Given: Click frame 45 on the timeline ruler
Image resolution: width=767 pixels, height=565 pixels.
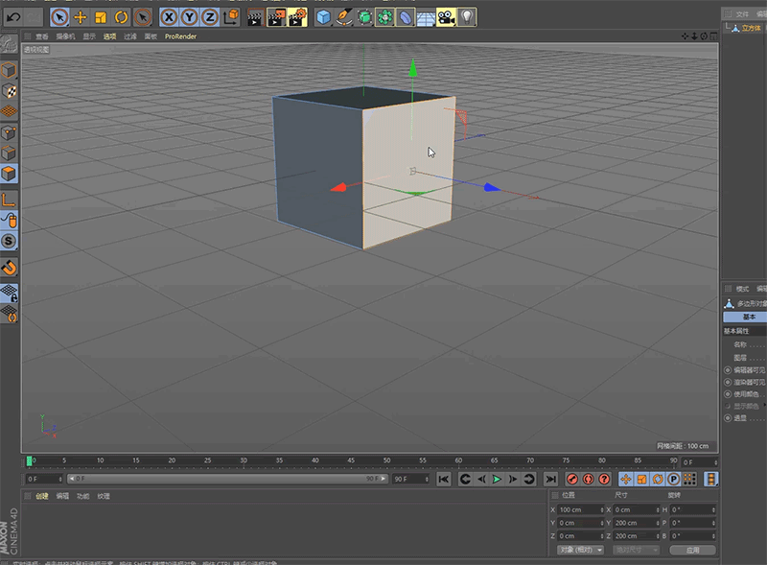Looking at the screenshot, I should [351, 461].
